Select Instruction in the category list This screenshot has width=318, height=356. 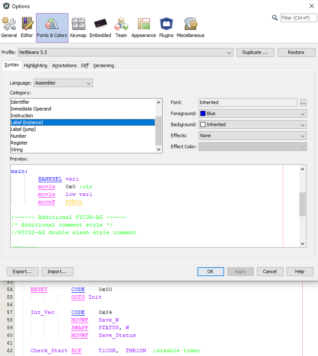(x=83, y=116)
